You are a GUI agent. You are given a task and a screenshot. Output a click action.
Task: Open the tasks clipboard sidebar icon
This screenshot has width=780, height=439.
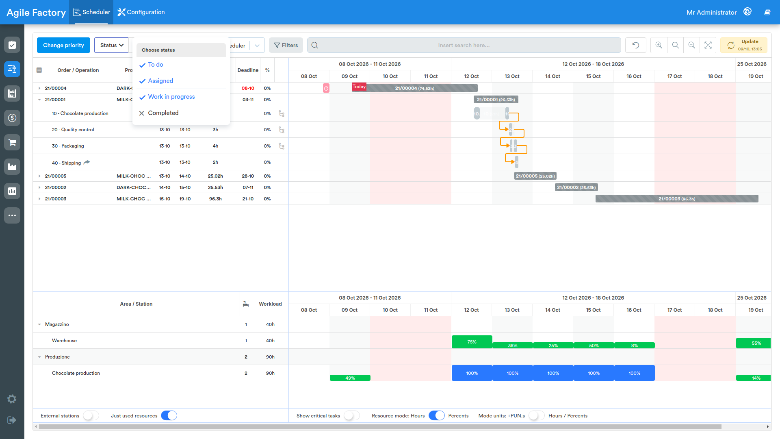[12, 45]
